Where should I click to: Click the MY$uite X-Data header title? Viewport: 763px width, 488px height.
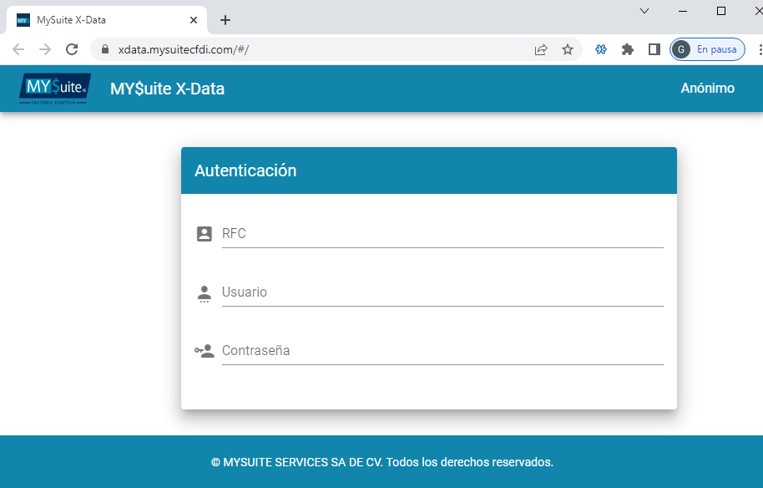(x=168, y=89)
